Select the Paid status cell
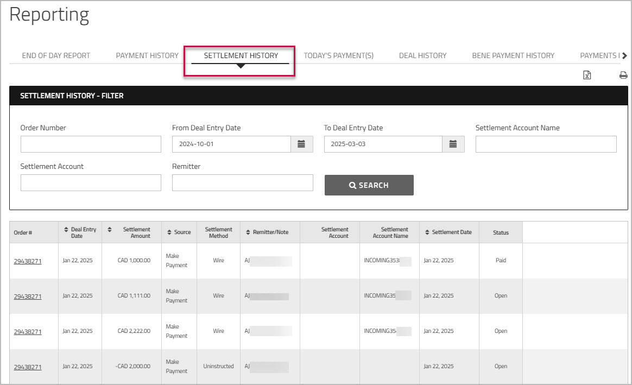 coord(501,261)
